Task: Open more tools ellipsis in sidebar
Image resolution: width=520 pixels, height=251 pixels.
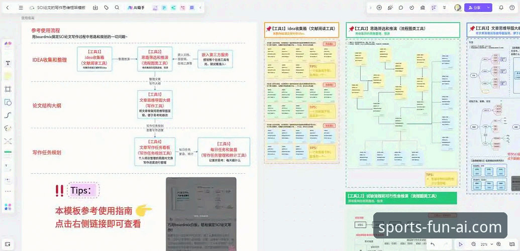Action: point(8,191)
